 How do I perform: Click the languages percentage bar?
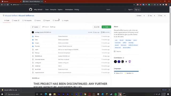(126, 71)
